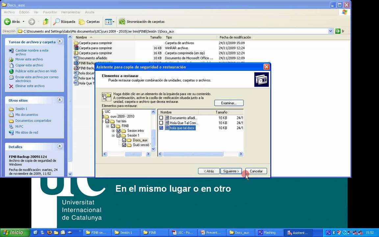Sort by the Tamaño column in wizard

(214, 112)
